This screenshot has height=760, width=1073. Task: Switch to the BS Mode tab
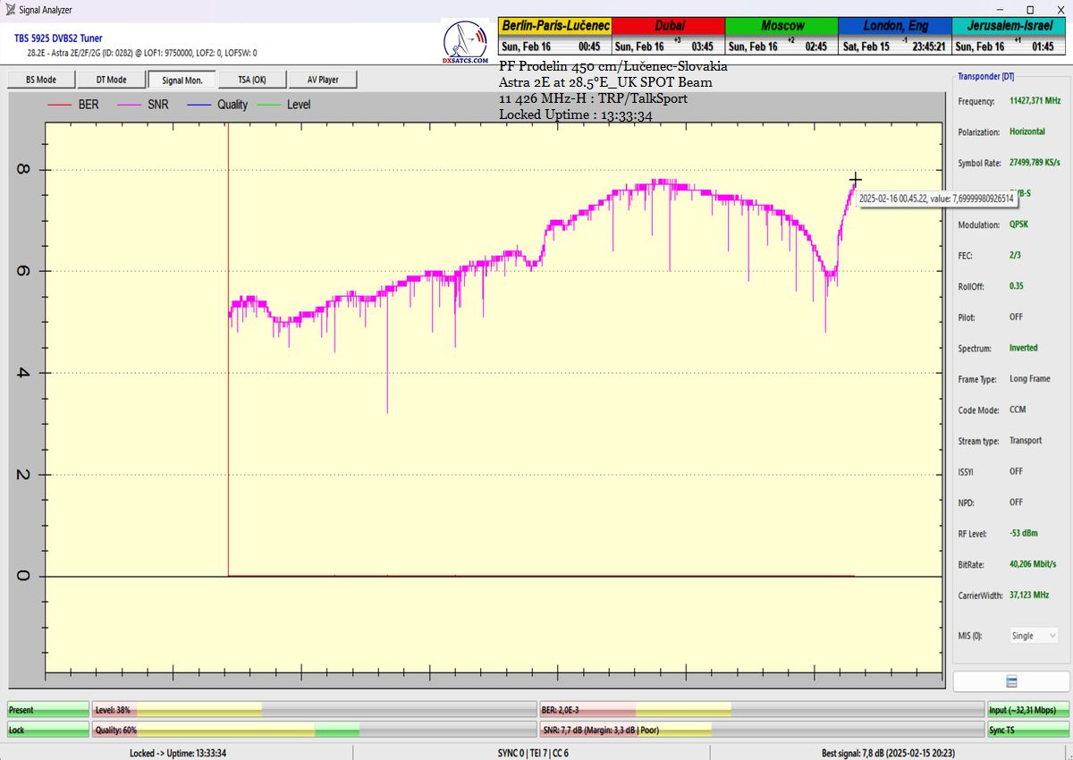pos(39,80)
